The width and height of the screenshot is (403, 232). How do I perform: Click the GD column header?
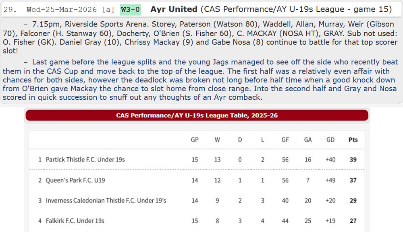click(x=330, y=140)
